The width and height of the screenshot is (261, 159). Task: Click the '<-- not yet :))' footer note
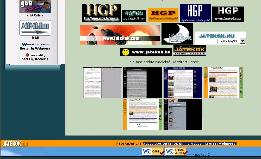click(200, 155)
